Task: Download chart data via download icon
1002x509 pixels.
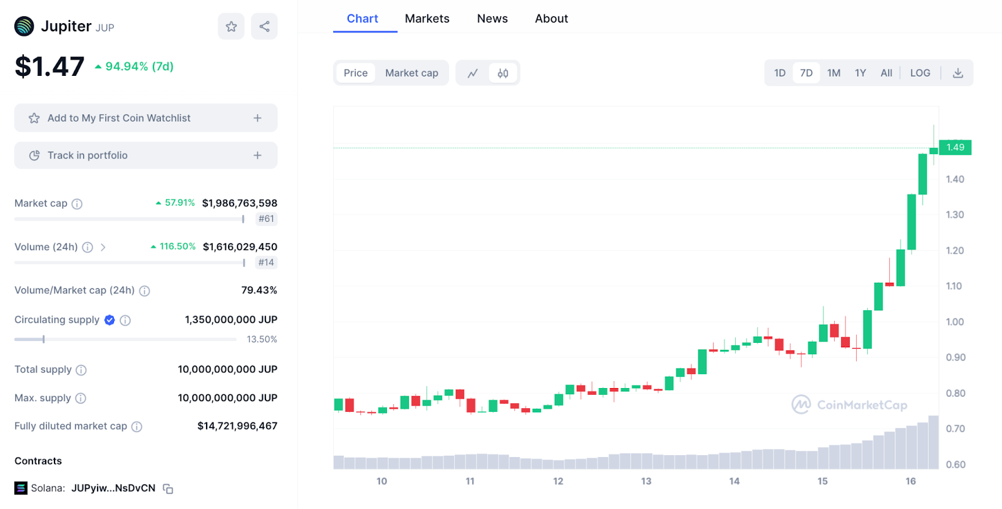Action: (958, 73)
